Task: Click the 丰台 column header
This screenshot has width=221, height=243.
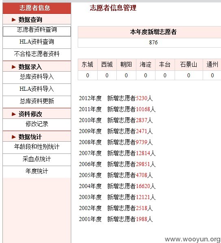Action: pos(165,64)
